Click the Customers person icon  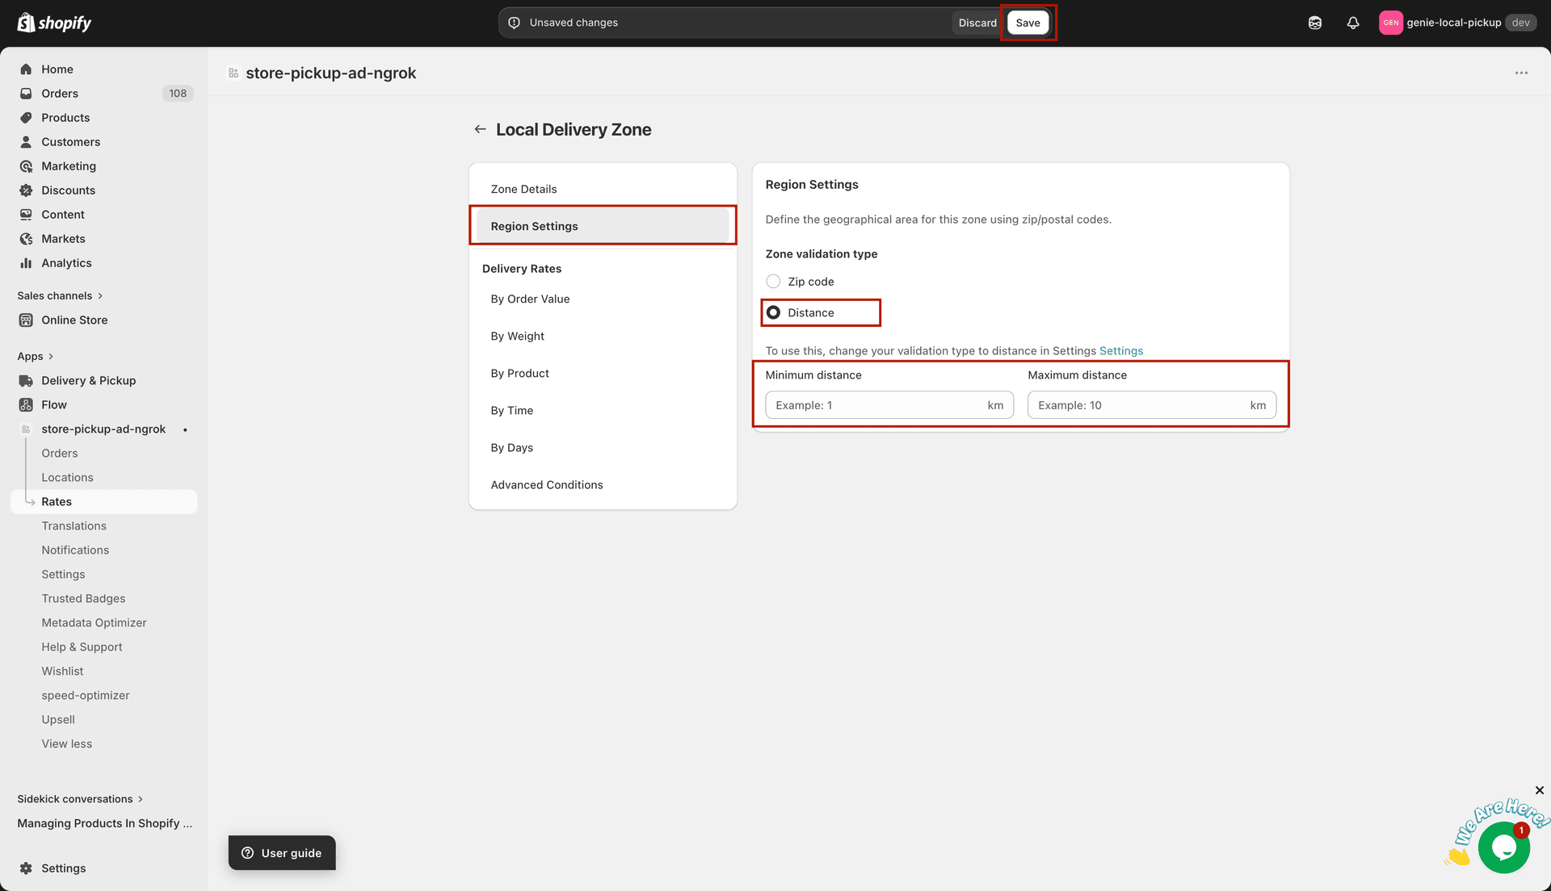pos(26,142)
